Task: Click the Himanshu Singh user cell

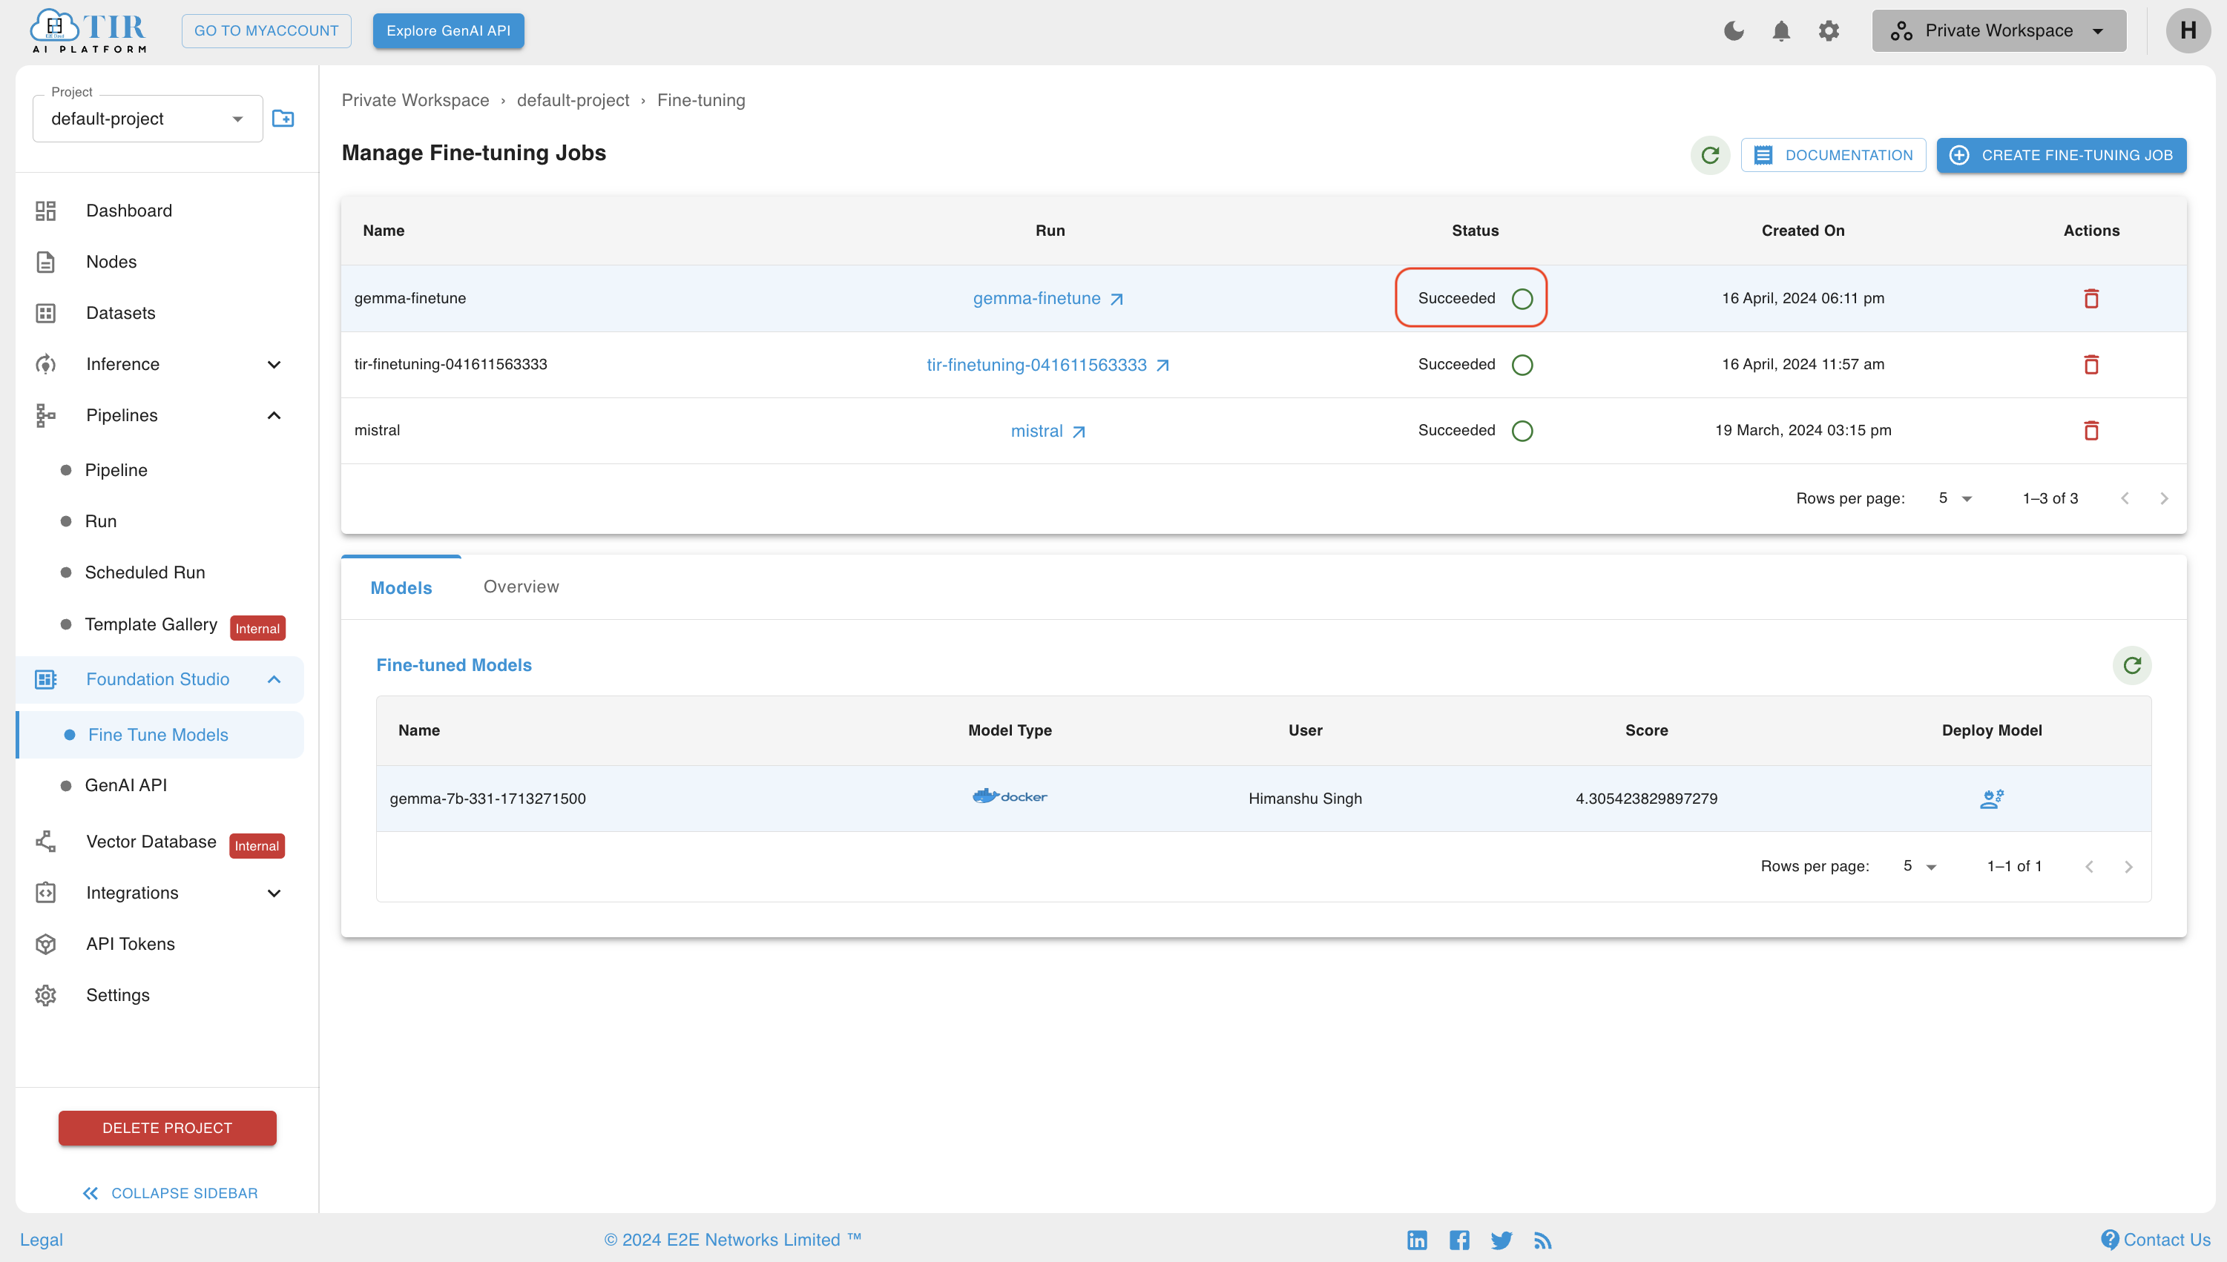Action: click(1305, 799)
